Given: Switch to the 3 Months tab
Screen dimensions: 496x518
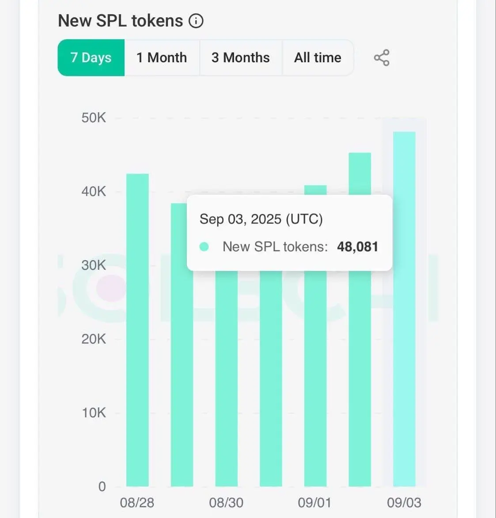Looking at the screenshot, I should (x=241, y=58).
